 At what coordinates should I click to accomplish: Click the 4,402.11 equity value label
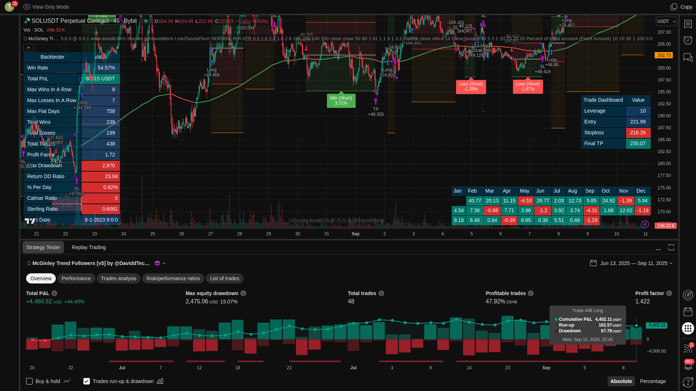(x=657, y=325)
